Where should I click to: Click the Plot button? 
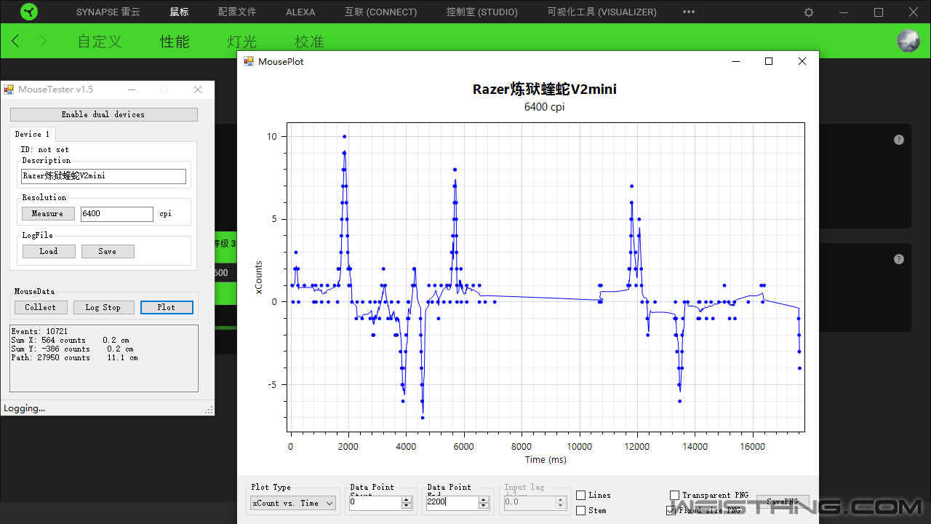coord(167,307)
